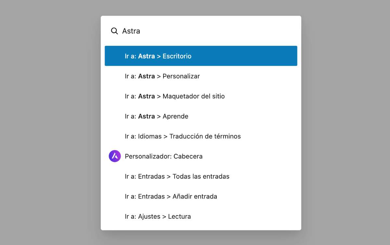390x245 pixels.
Task: Launch Personalizador: Cabecera command
Action: click(x=201, y=156)
